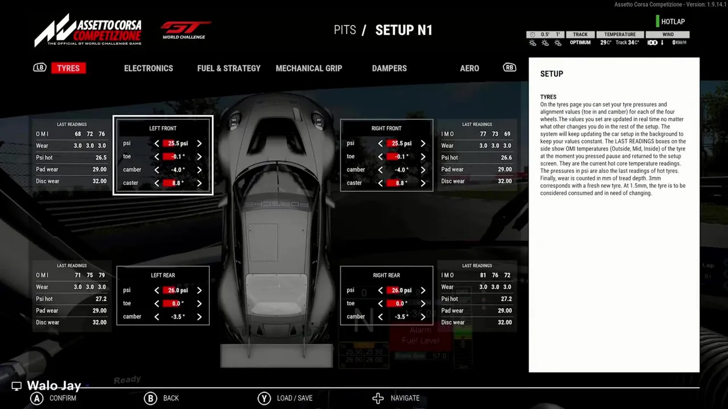Switch to the Electronics tab
The image size is (728, 409).
[148, 68]
